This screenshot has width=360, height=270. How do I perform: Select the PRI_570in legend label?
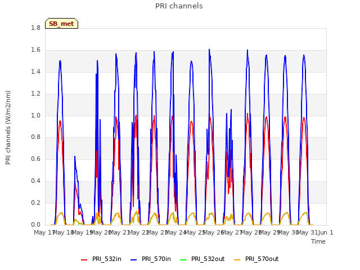(x=156, y=259)
